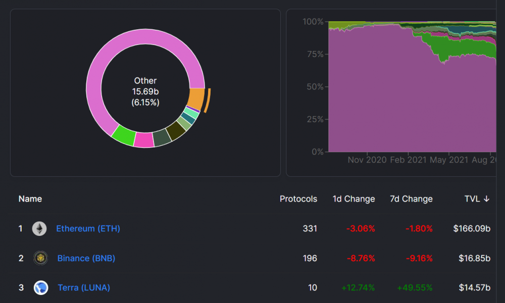Select the mint green donut segment
505x303 pixels.
click(192, 113)
